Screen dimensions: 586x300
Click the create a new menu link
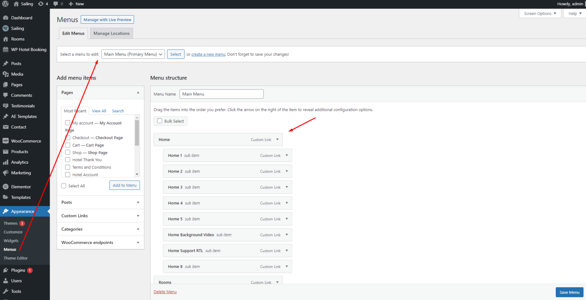tap(208, 54)
